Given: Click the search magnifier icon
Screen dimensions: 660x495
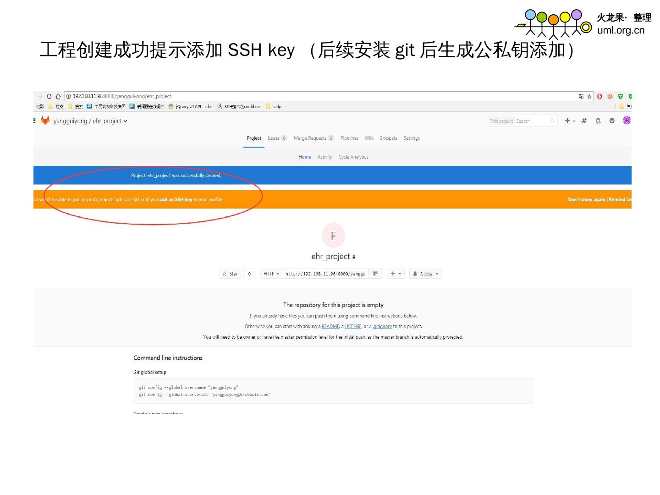Looking at the screenshot, I should [552, 121].
